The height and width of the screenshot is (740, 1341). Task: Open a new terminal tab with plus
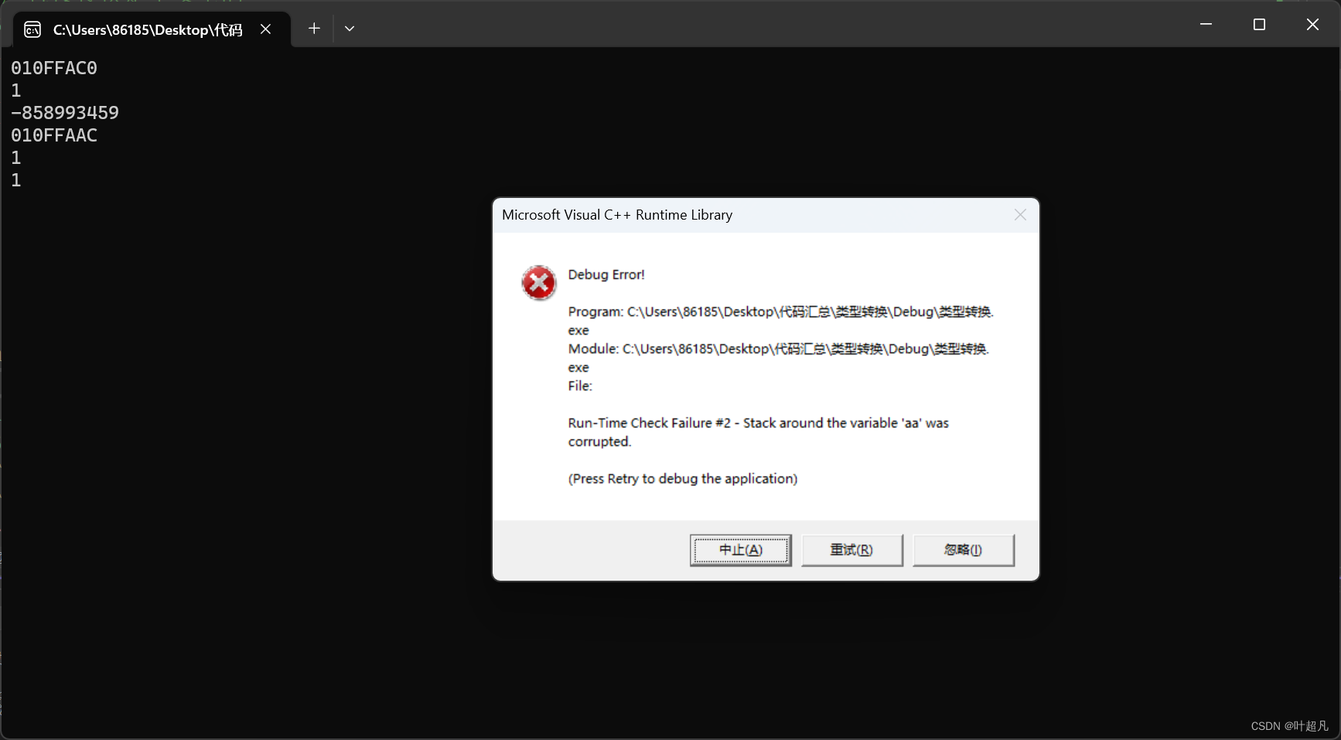point(314,29)
